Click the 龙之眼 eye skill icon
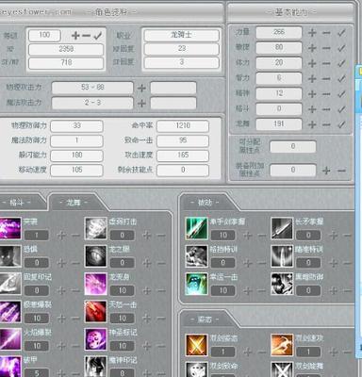This screenshot has height=377, width=362. [95, 256]
